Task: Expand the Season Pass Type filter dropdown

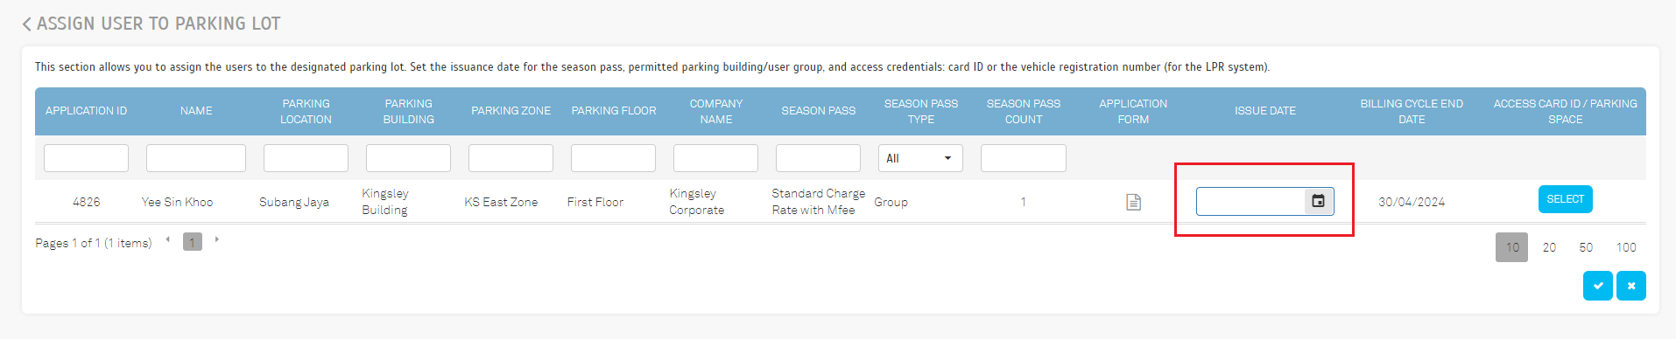Action: click(920, 158)
